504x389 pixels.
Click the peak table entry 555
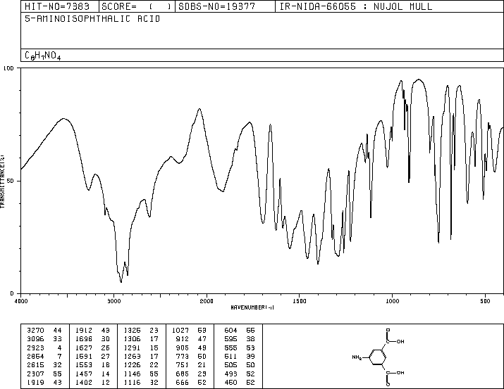(x=231, y=347)
